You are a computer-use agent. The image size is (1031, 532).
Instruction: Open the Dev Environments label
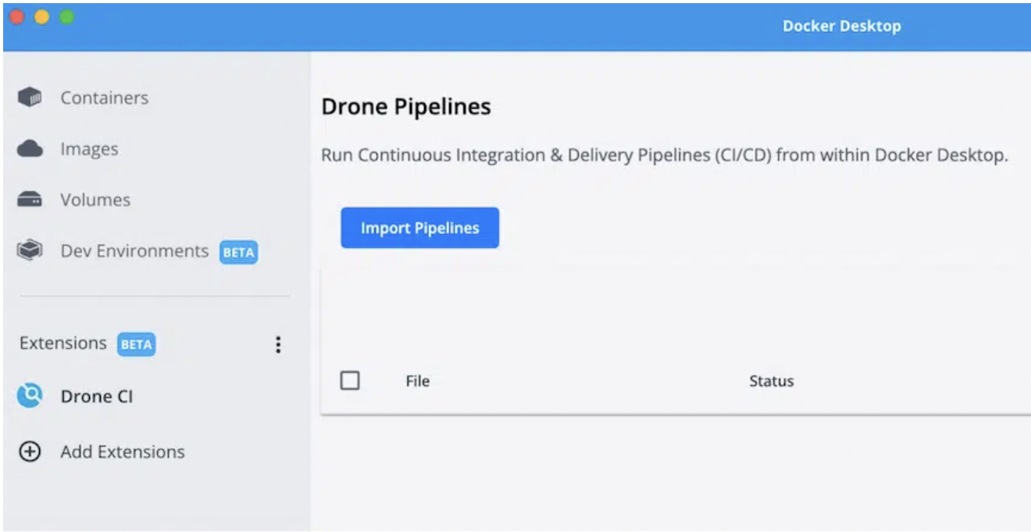pos(134,251)
